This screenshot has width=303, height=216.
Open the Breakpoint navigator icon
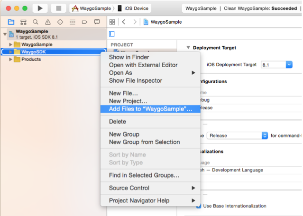click(84, 22)
